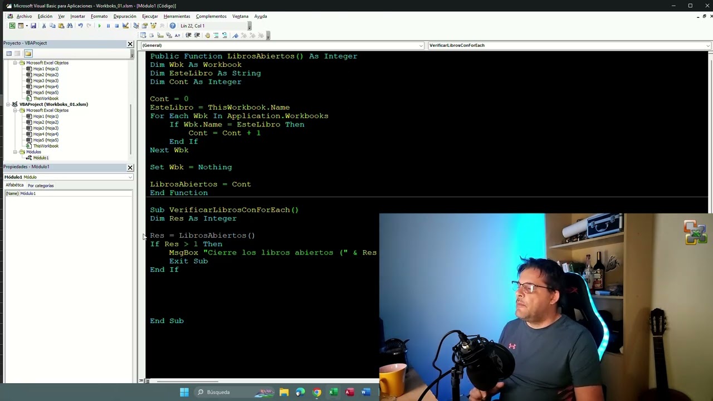Click the Run Sub play icon
713x401 pixels.
(99, 26)
